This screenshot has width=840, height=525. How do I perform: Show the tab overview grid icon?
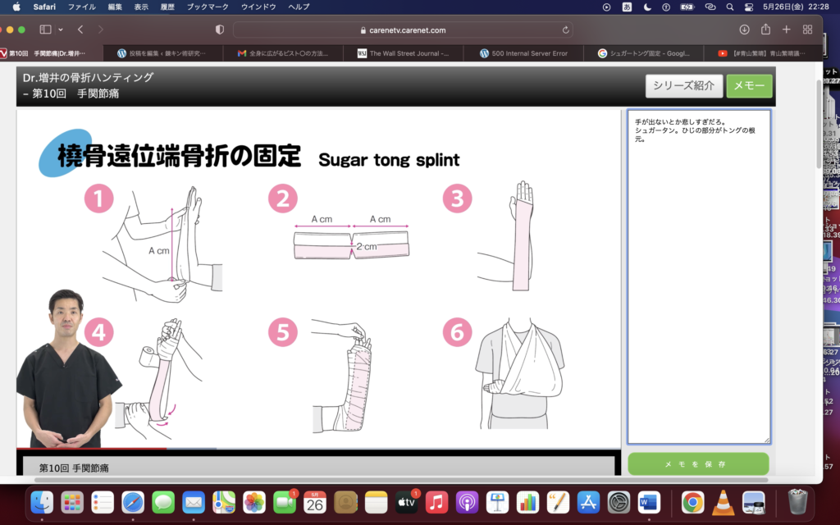pos(807,30)
